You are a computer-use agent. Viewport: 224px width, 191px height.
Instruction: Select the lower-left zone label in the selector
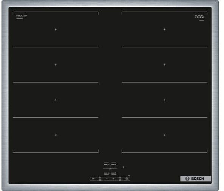click(106, 173)
